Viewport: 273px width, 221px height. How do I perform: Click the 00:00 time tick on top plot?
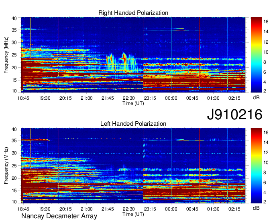(171, 98)
